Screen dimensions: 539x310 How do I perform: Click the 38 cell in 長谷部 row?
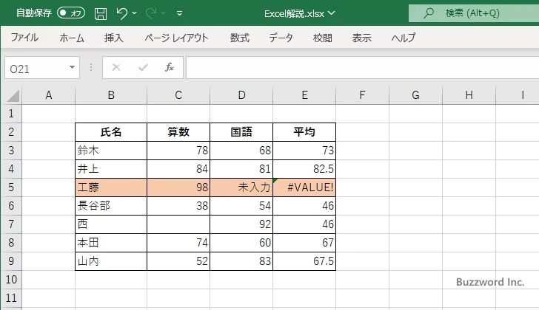coord(178,206)
